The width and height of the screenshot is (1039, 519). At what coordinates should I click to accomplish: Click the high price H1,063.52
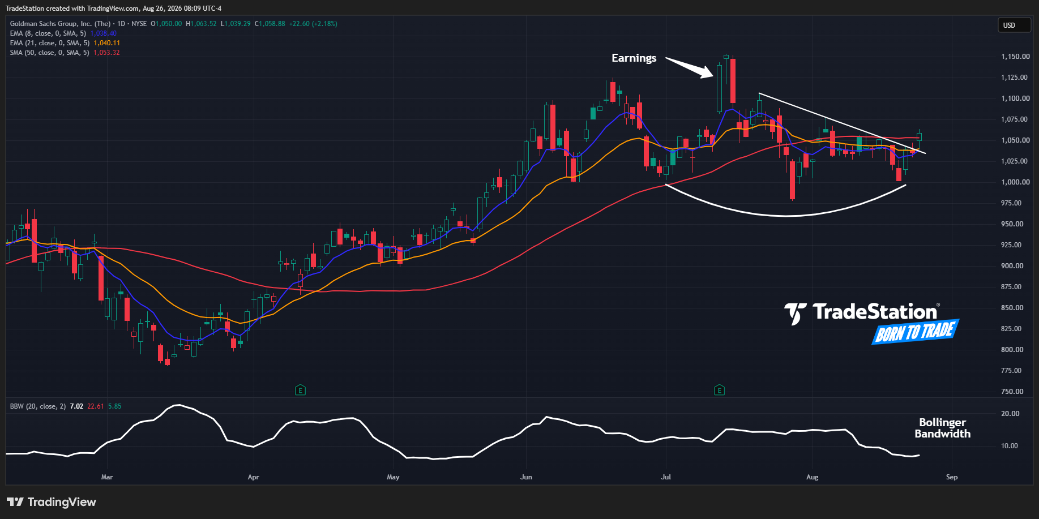pos(201,24)
